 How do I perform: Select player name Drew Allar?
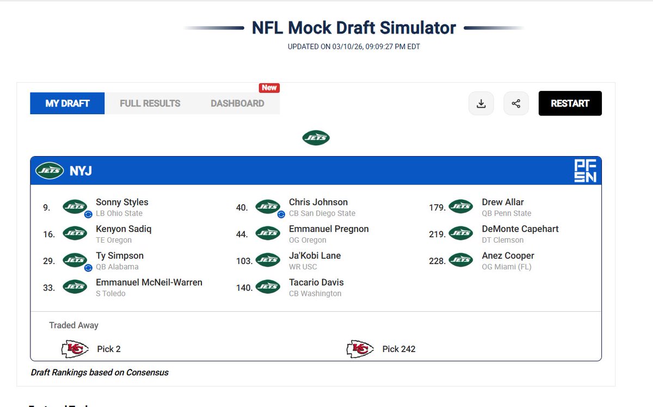tap(503, 202)
